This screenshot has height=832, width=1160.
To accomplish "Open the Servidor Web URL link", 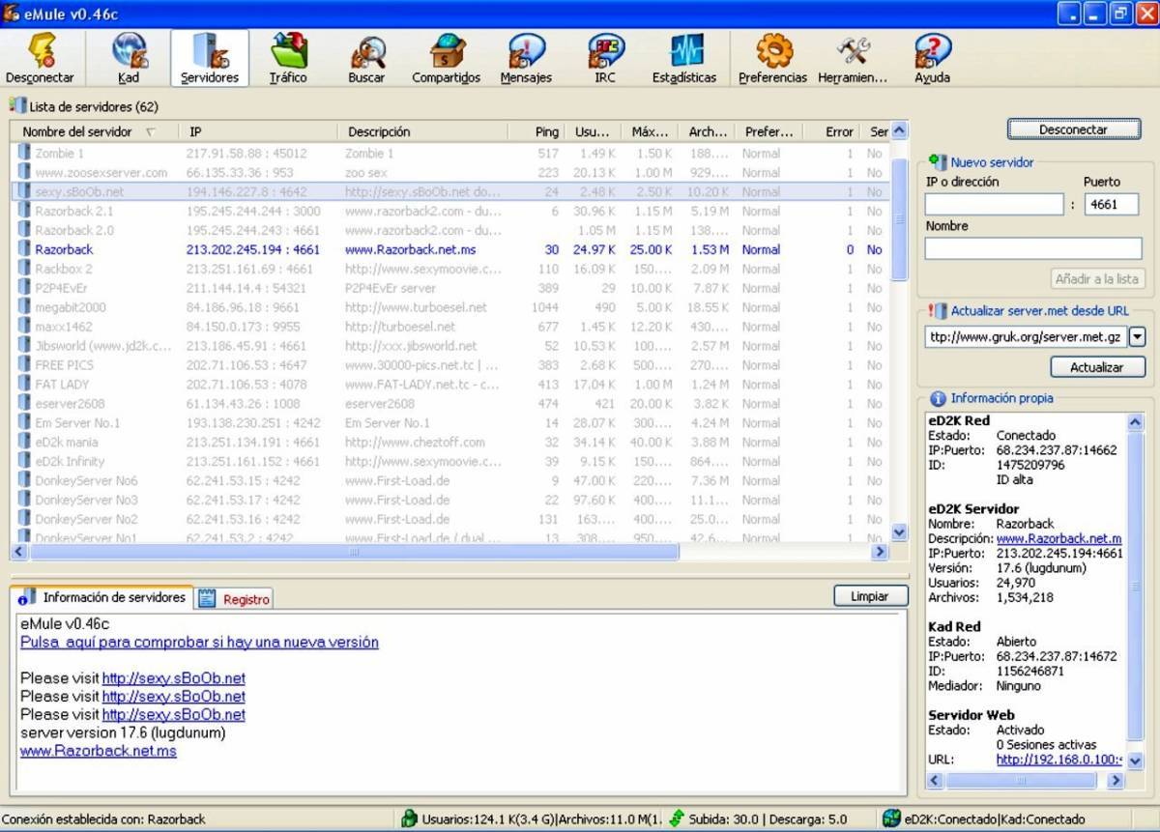I will (x=1058, y=760).
